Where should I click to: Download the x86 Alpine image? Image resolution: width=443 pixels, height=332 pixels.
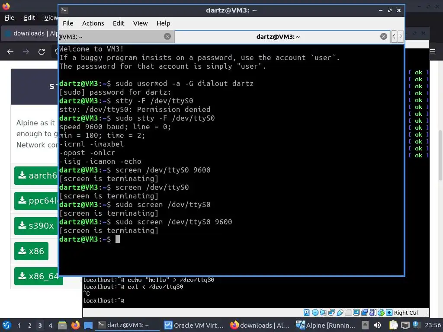31,251
